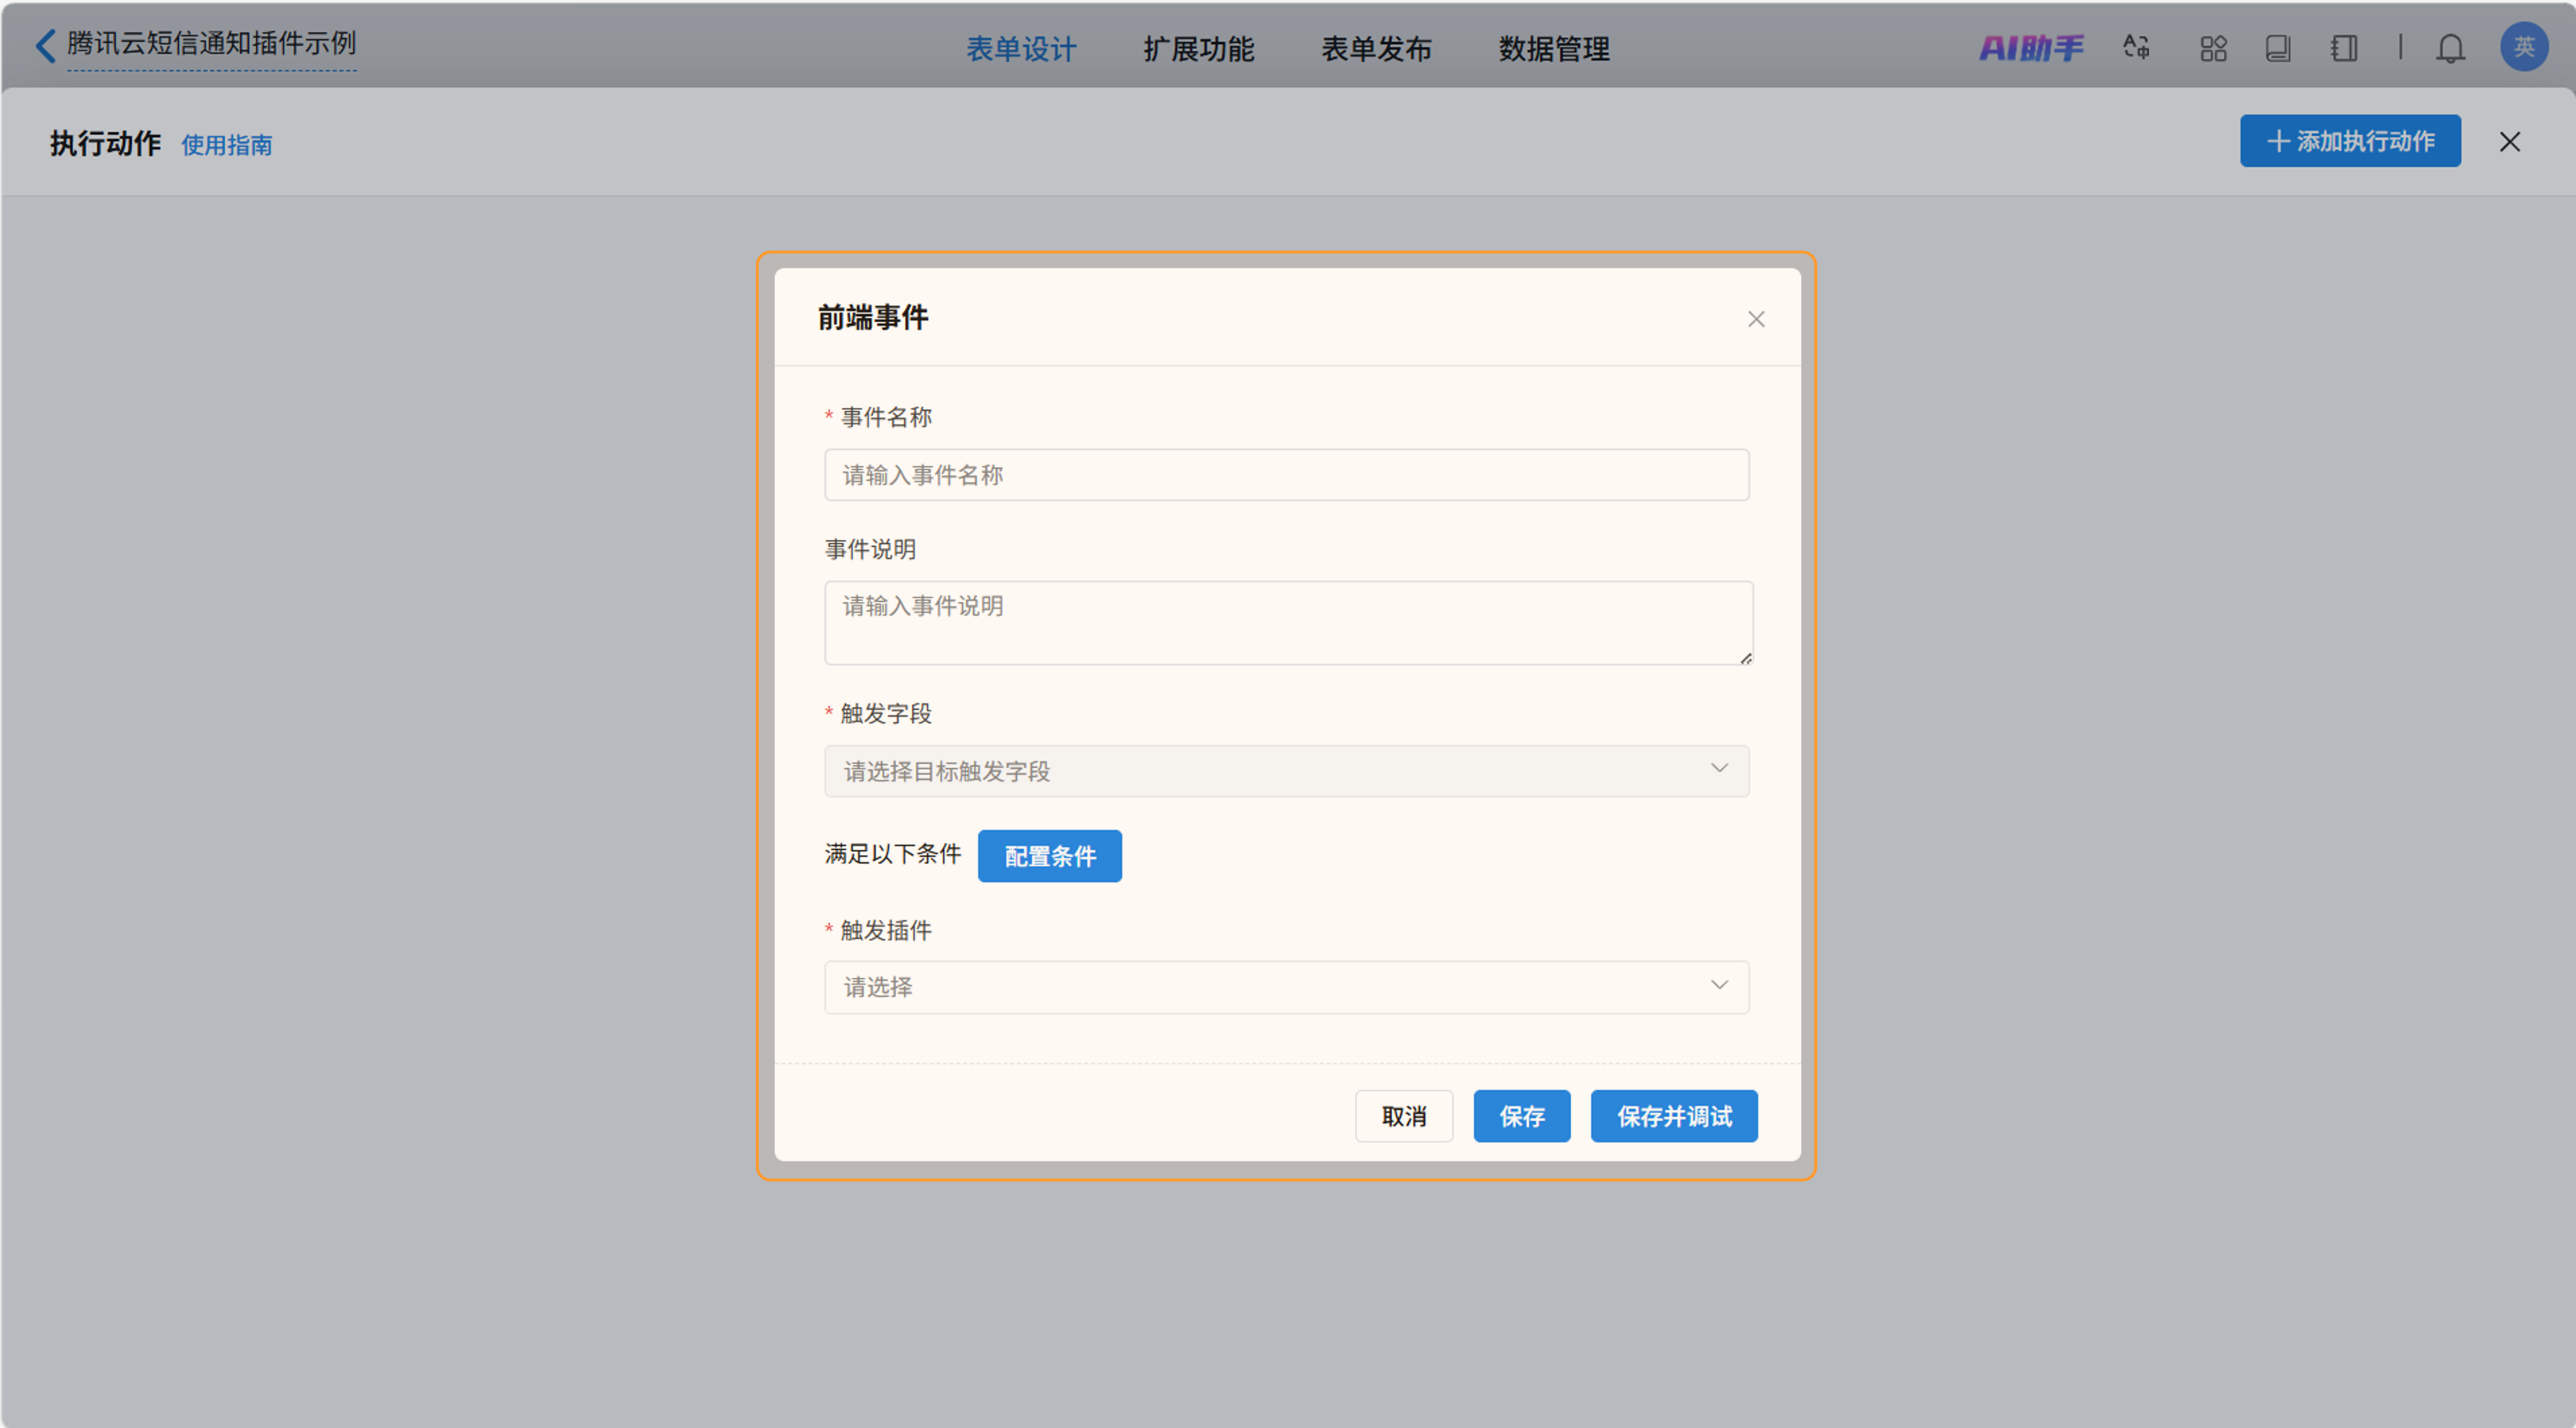Open the notifications bell
This screenshot has width=2576, height=1428.
pos(2450,48)
